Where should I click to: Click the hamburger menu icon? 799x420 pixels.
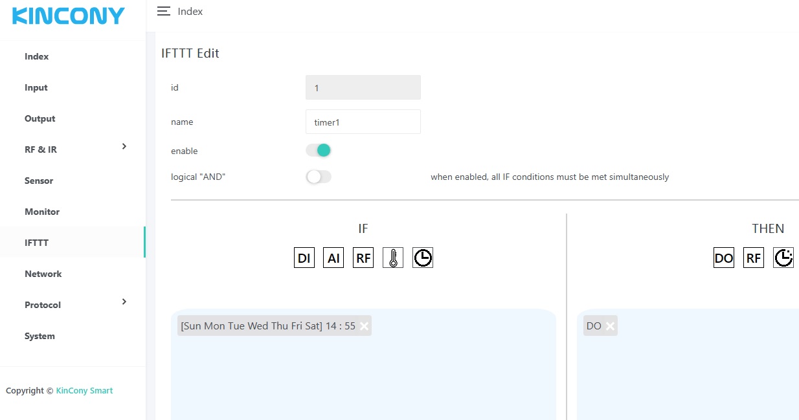[x=164, y=11]
